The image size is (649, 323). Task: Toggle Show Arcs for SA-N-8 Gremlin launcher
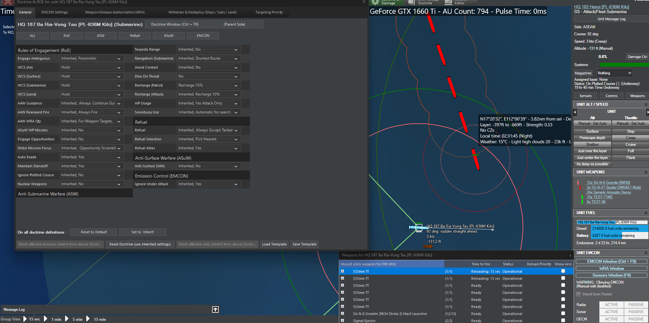(563, 313)
